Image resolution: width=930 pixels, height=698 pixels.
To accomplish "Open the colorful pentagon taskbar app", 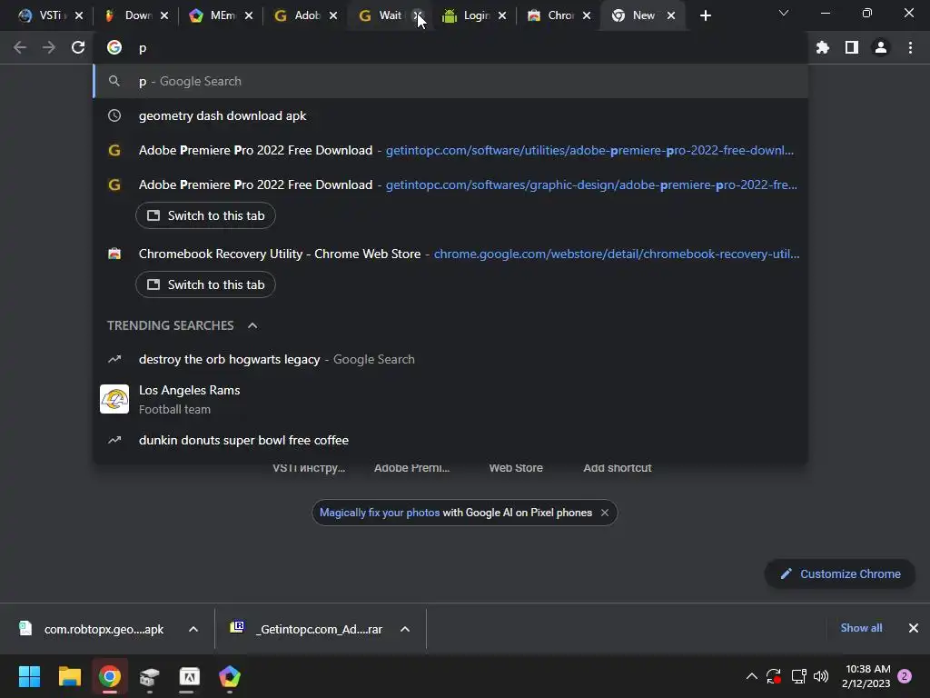I will pyautogui.click(x=230, y=676).
